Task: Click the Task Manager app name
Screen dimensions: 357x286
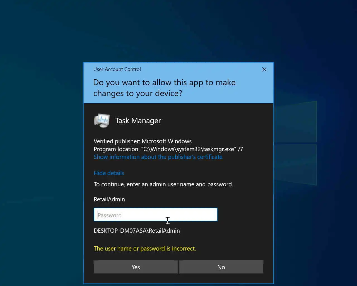Action: (138, 121)
